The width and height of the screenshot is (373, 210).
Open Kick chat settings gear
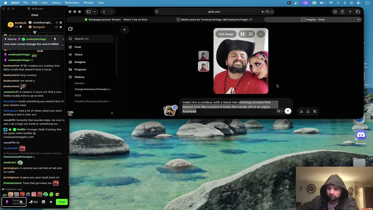coord(51,202)
